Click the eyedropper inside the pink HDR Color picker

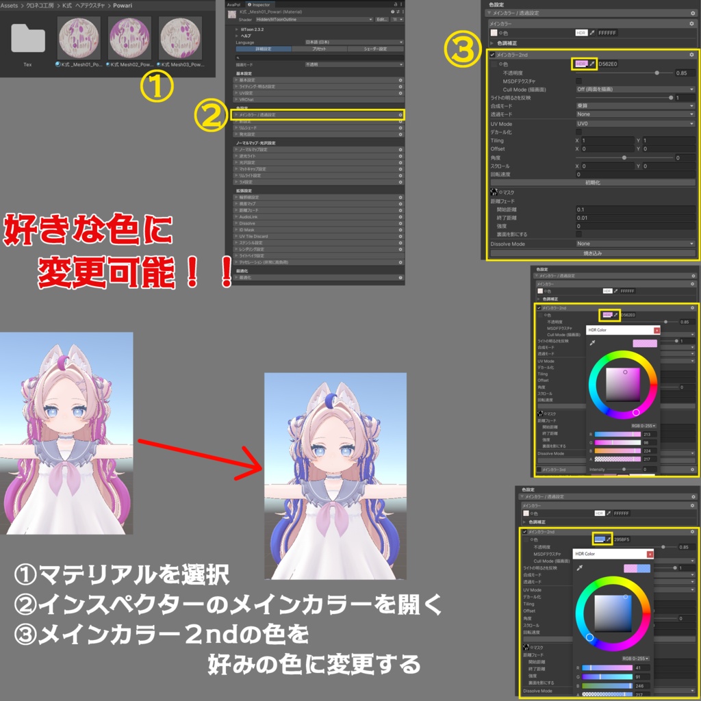click(592, 343)
